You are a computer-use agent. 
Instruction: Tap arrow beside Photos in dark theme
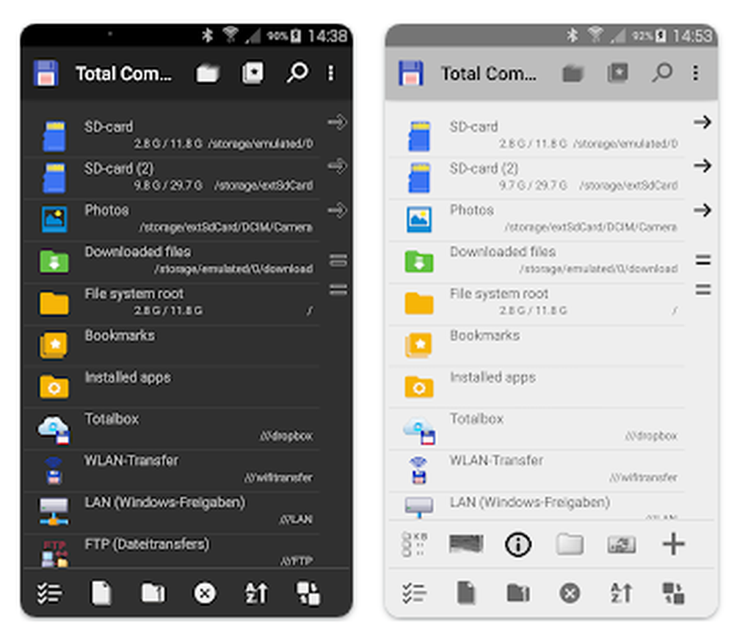(338, 210)
